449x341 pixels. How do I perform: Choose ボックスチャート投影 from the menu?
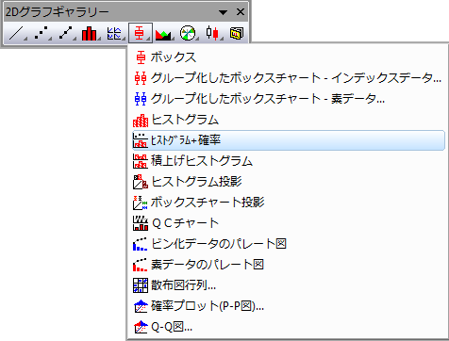coord(289,203)
